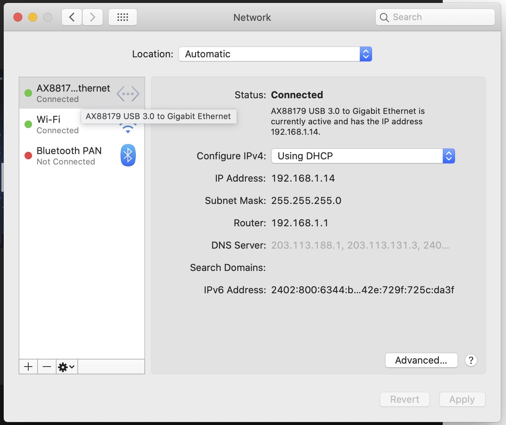
Task: Select Bluetooth PAN in service list
Action: pyautogui.click(x=69, y=156)
